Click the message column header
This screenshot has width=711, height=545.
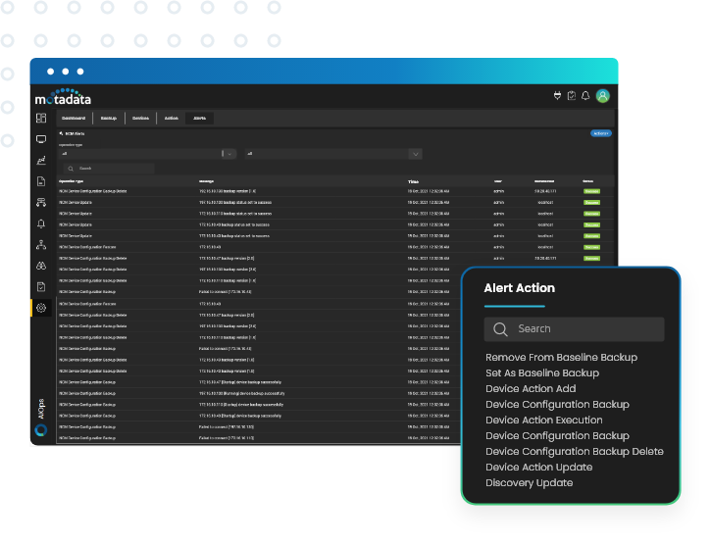point(206,181)
